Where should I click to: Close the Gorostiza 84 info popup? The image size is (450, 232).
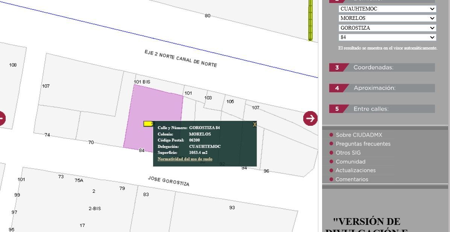pyautogui.click(x=254, y=125)
